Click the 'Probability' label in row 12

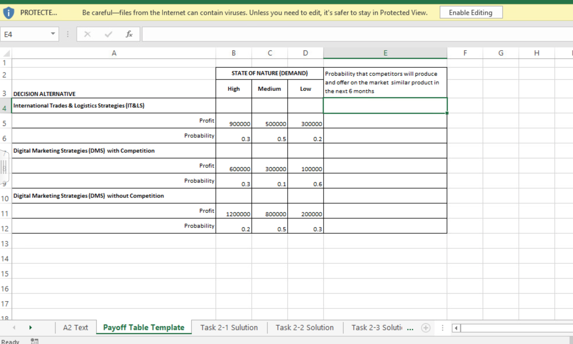click(199, 226)
